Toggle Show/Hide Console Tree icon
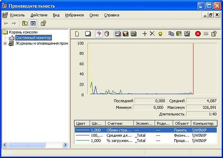 click(33, 23)
